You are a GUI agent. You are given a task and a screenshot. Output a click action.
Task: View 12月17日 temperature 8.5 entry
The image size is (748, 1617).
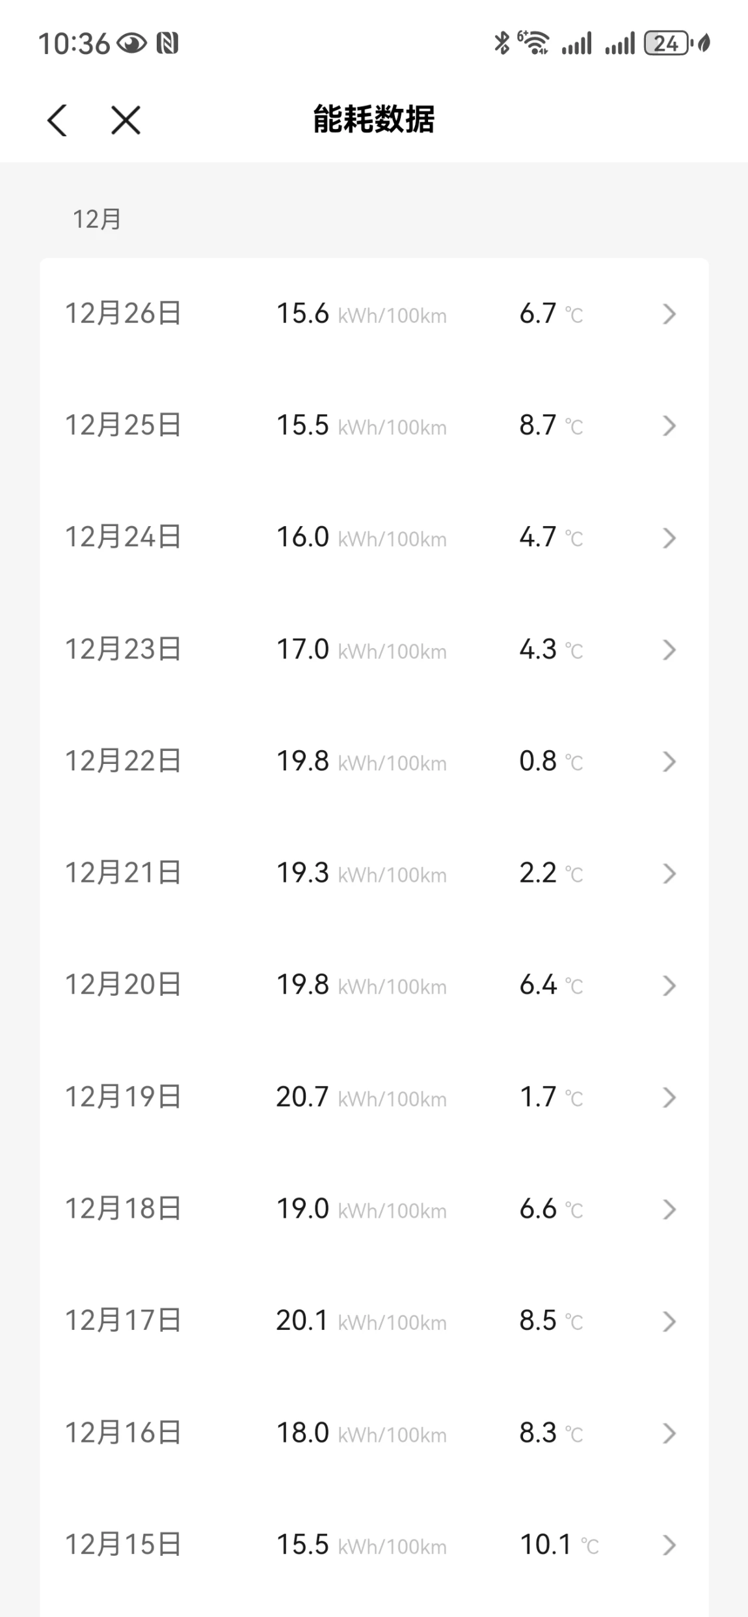[x=538, y=1321]
